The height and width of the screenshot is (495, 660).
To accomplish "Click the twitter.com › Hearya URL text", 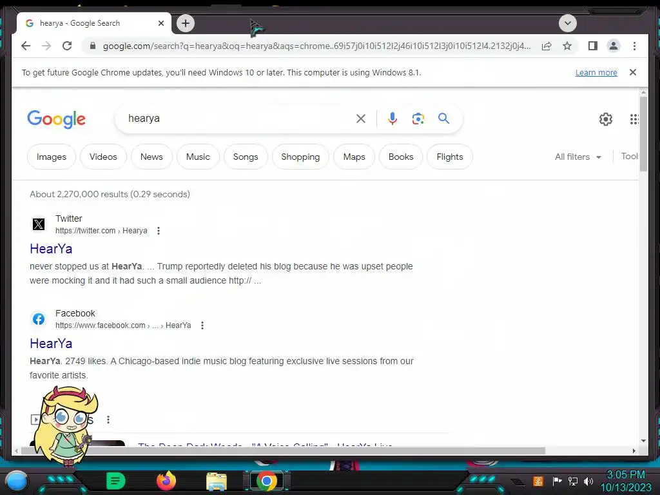I will [x=101, y=231].
